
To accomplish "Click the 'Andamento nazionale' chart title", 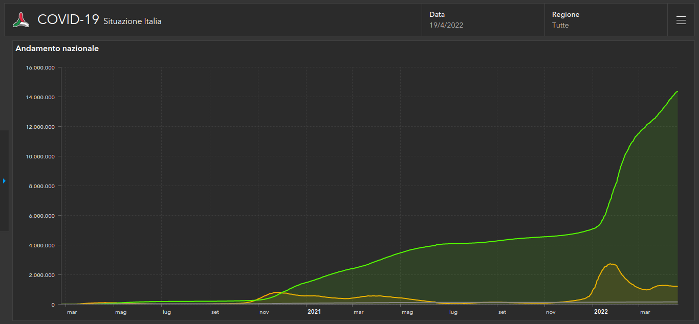I will pyautogui.click(x=57, y=49).
